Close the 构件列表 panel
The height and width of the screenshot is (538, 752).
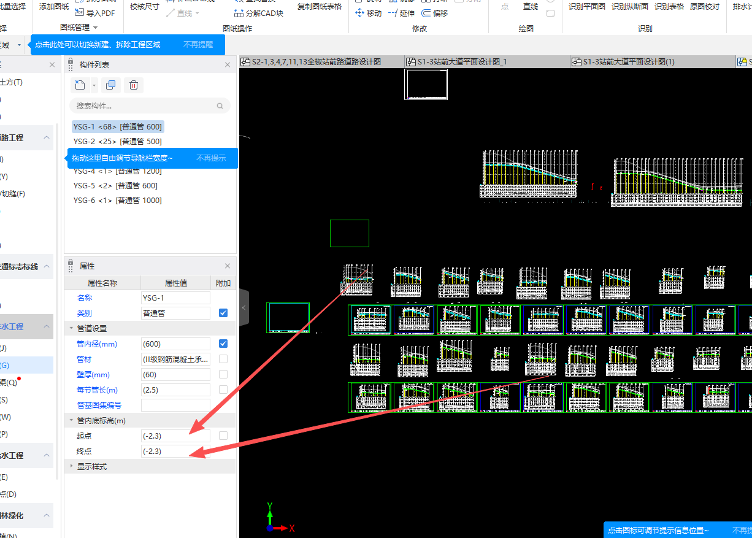click(x=228, y=64)
